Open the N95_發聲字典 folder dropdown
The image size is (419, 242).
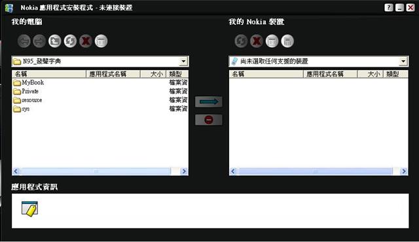coord(183,61)
